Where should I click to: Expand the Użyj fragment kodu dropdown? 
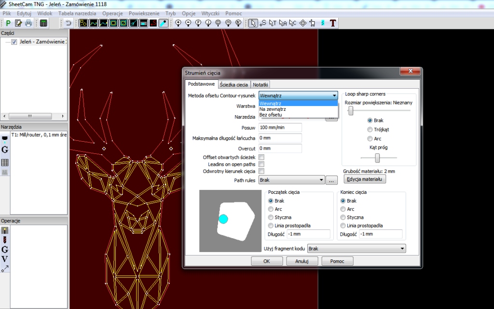click(402, 249)
